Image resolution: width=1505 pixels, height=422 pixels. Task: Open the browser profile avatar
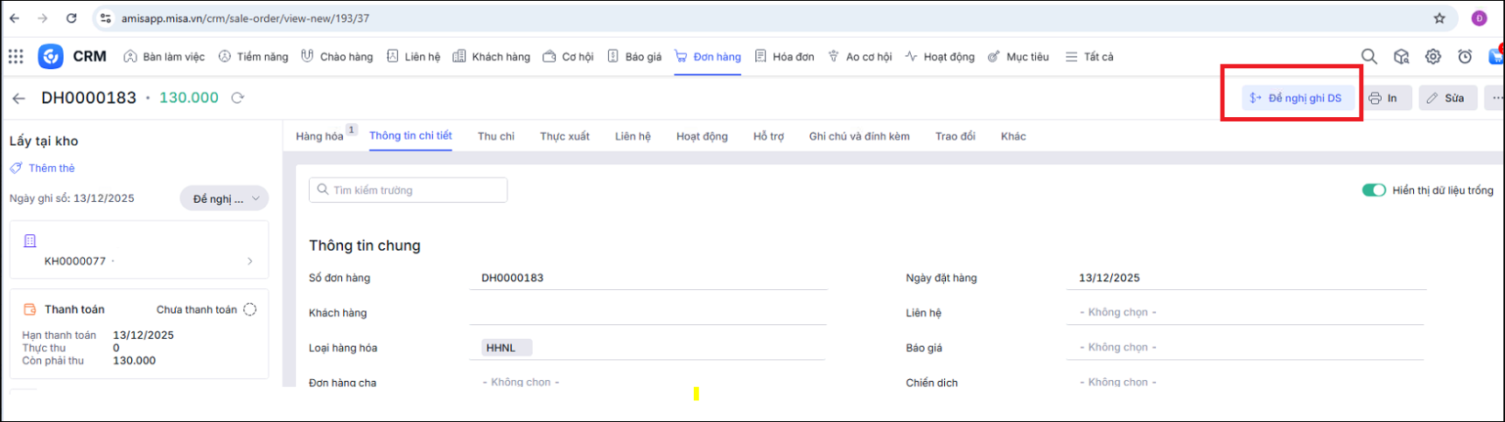(1480, 18)
